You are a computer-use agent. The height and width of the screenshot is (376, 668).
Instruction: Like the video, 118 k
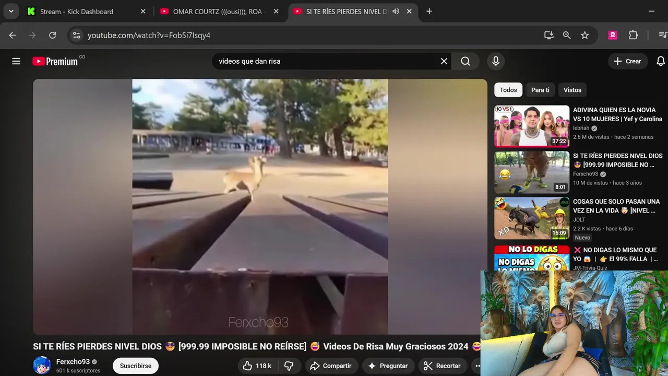pyautogui.click(x=257, y=366)
